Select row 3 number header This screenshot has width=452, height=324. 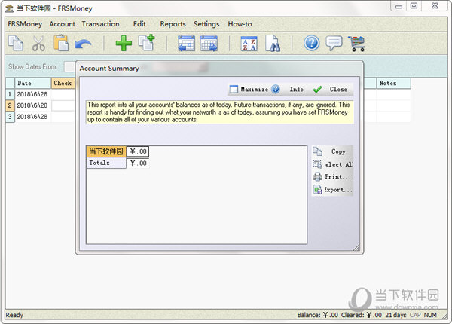[10, 117]
